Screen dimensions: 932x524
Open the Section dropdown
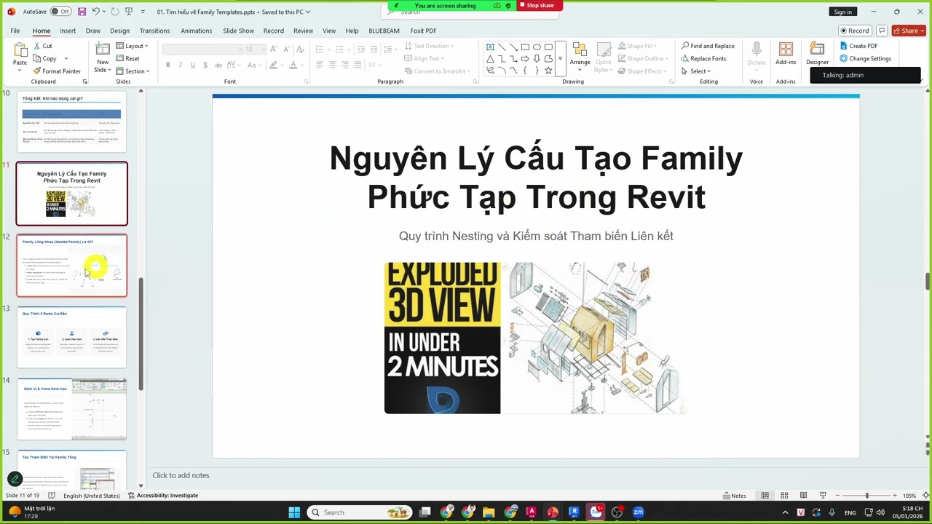[x=133, y=71]
